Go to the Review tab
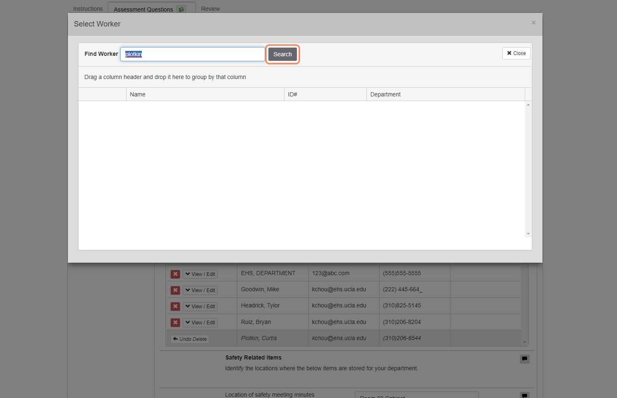 coord(210,9)
